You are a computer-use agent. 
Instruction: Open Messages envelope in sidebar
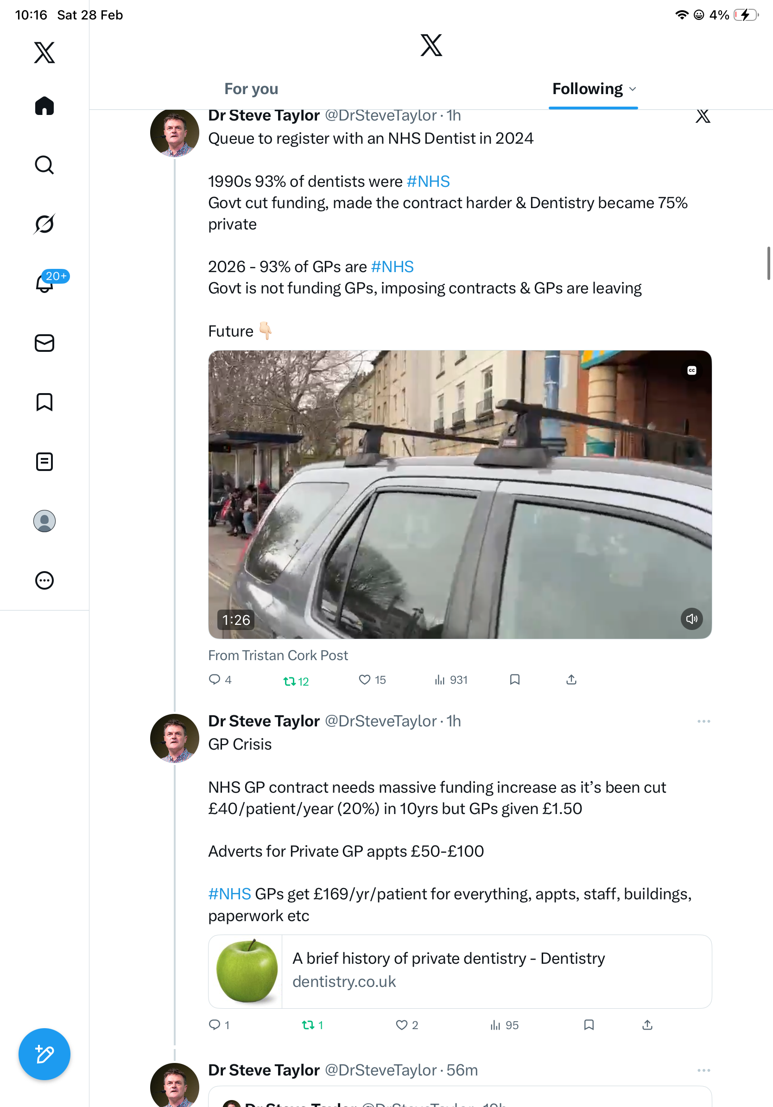(x=44, y=343)
